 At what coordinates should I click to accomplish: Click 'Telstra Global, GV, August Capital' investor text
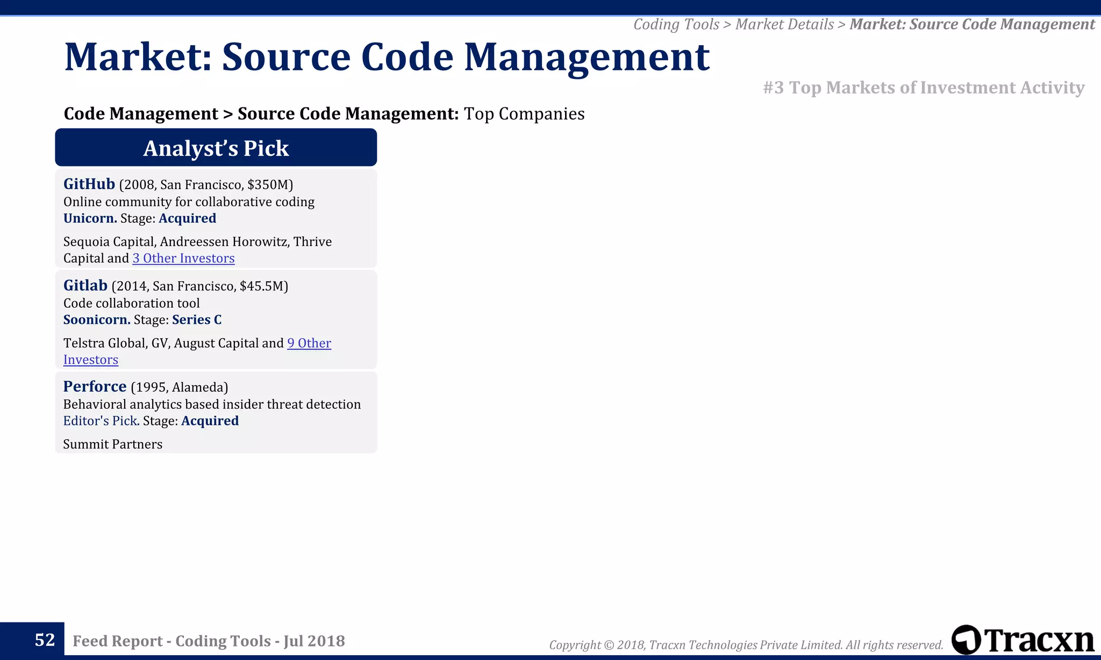(x=161, y=343)
